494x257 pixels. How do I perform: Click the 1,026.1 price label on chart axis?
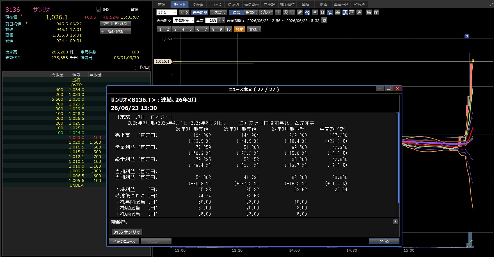point(163,61)
